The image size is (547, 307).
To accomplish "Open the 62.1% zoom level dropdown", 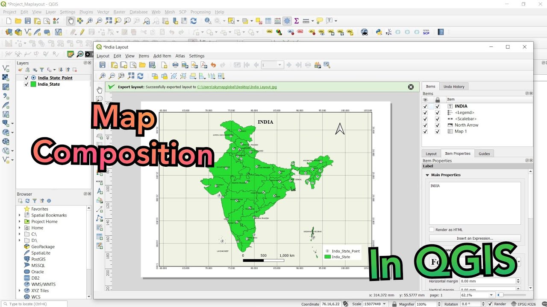I will pyautogui.click(x=491, y=295).
